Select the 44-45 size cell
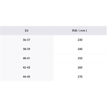The width and height of the screenshot is (107, 107). click(x=27, y=77)
